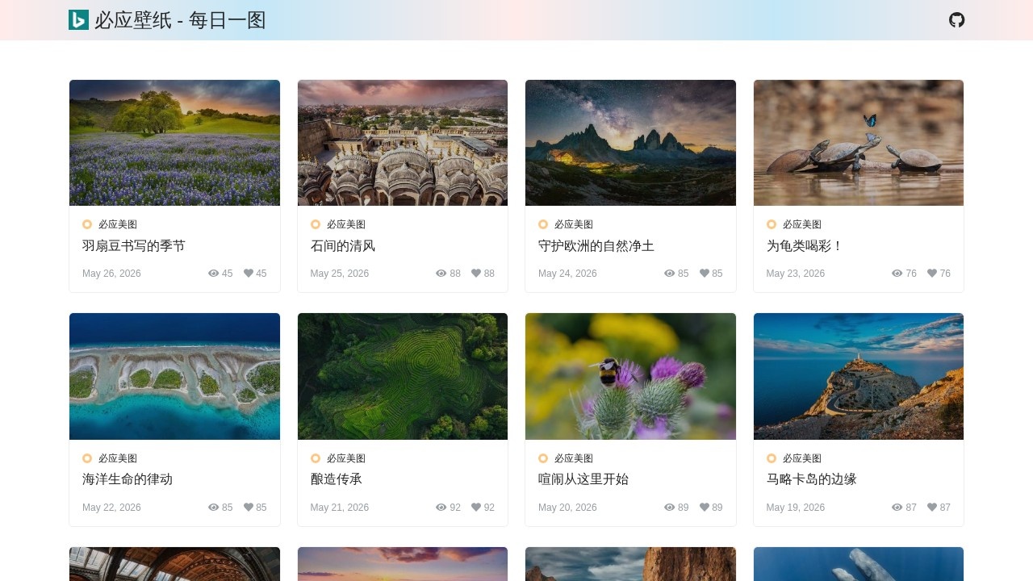
Task: Click the title 酿造传承
Action: pos(337,479)
